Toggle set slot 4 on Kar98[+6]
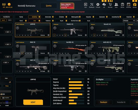This screenshot has height=110, width=138. pyautogui.click(x=63, y=53)
